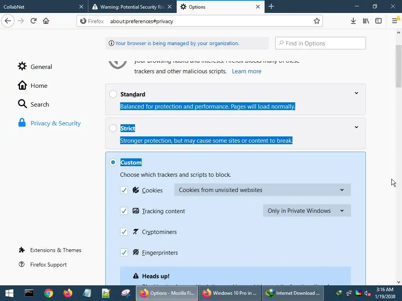Expand the Standard section chevron

(x=356, y=93)
